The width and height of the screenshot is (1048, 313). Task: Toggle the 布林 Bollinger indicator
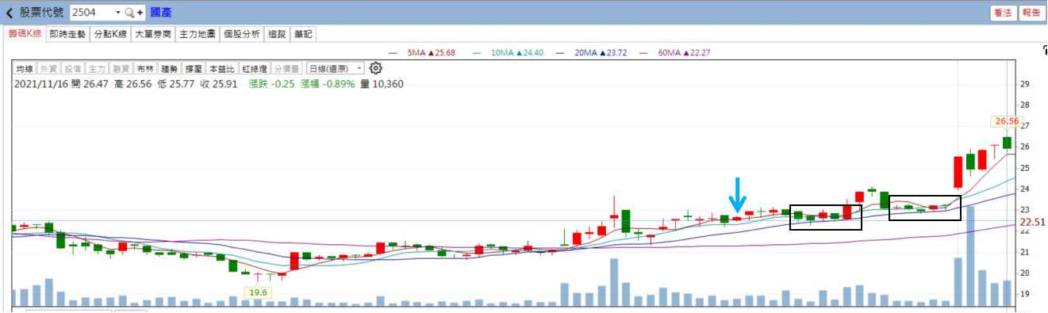pos(144,69)
